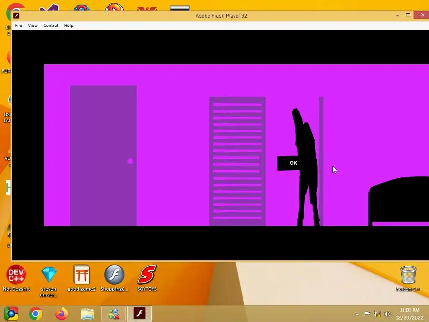Open the File menu
This screenshot has width=429, height=322.
point(18,26)
